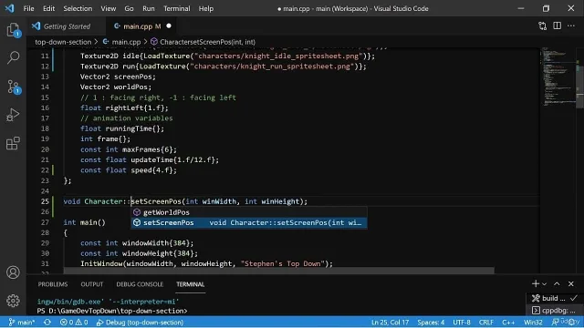
Task: Change encoding via UTF-8 status item
Action: [x=462, y=322]
